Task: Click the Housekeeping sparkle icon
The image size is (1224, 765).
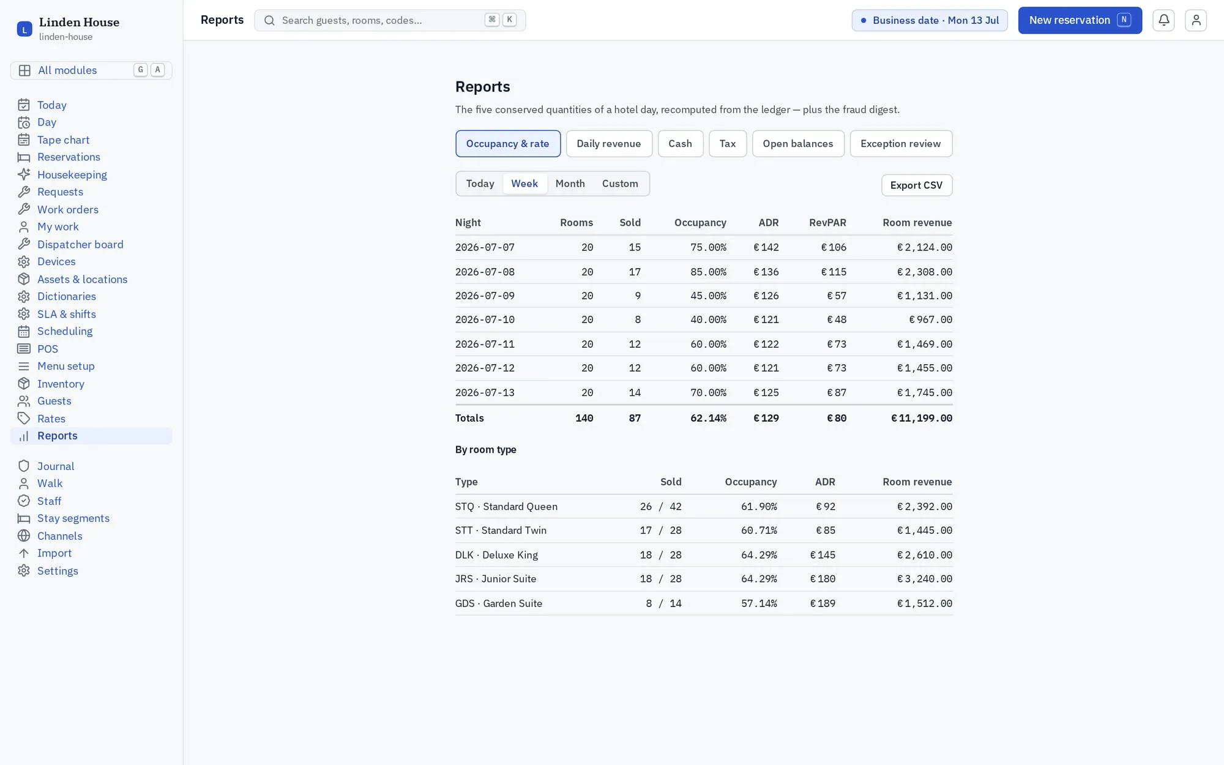Action: (24, 175)
